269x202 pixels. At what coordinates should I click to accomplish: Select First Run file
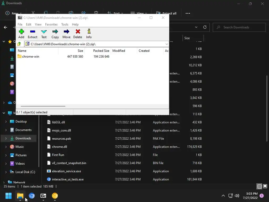point(58,155)
